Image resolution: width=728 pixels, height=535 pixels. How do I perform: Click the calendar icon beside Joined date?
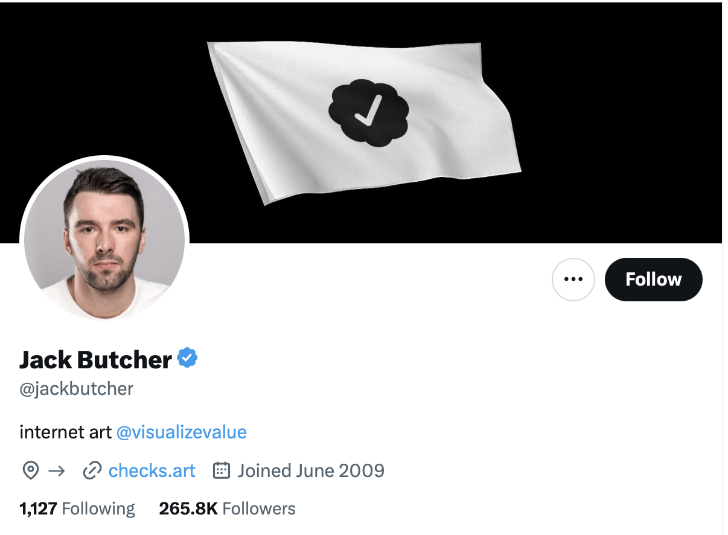(222, 470)
